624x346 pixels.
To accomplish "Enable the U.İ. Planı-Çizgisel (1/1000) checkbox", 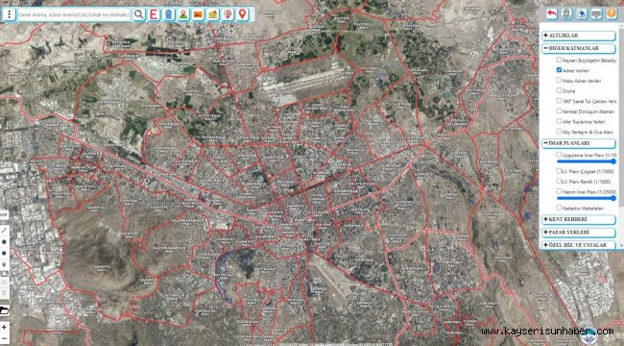I will [x=559, y=171].
